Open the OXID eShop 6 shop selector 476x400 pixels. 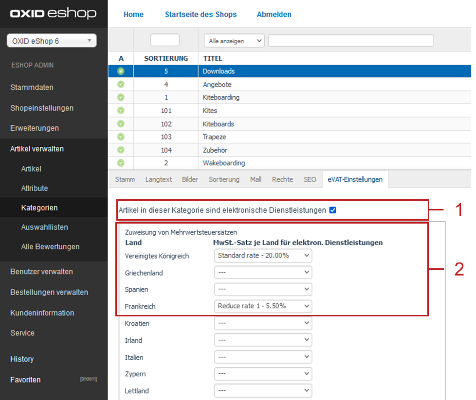(x=52, y=41)
